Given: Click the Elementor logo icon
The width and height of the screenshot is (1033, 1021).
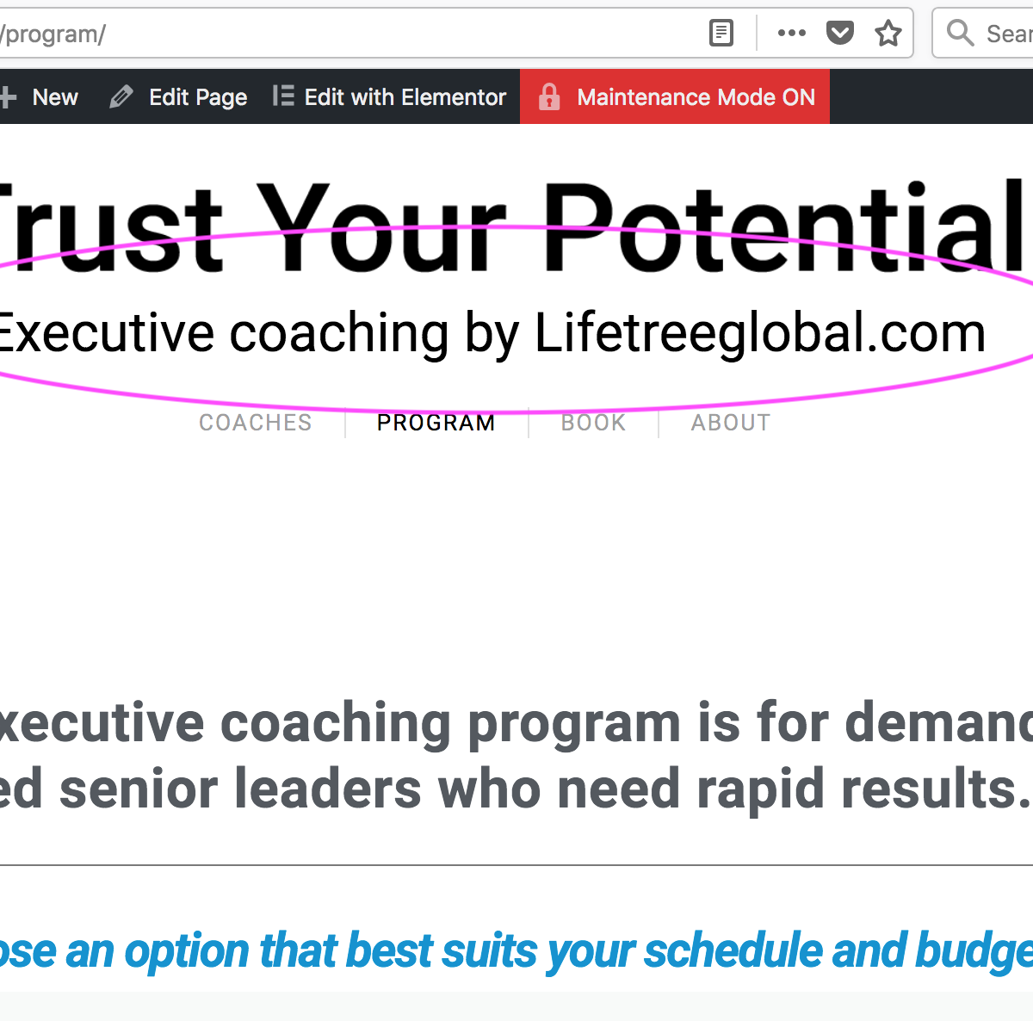Looking at the screenshot, I should point(283,96).
